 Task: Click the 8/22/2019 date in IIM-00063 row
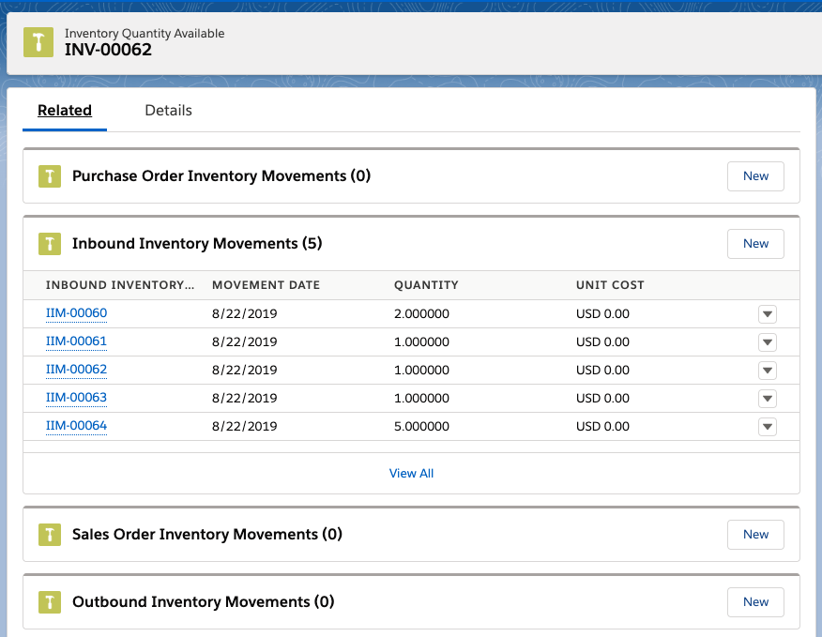pos(245,399)
